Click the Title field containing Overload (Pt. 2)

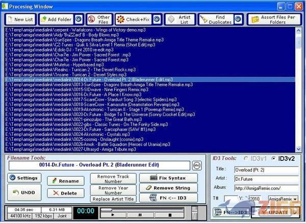click(265, 170)
